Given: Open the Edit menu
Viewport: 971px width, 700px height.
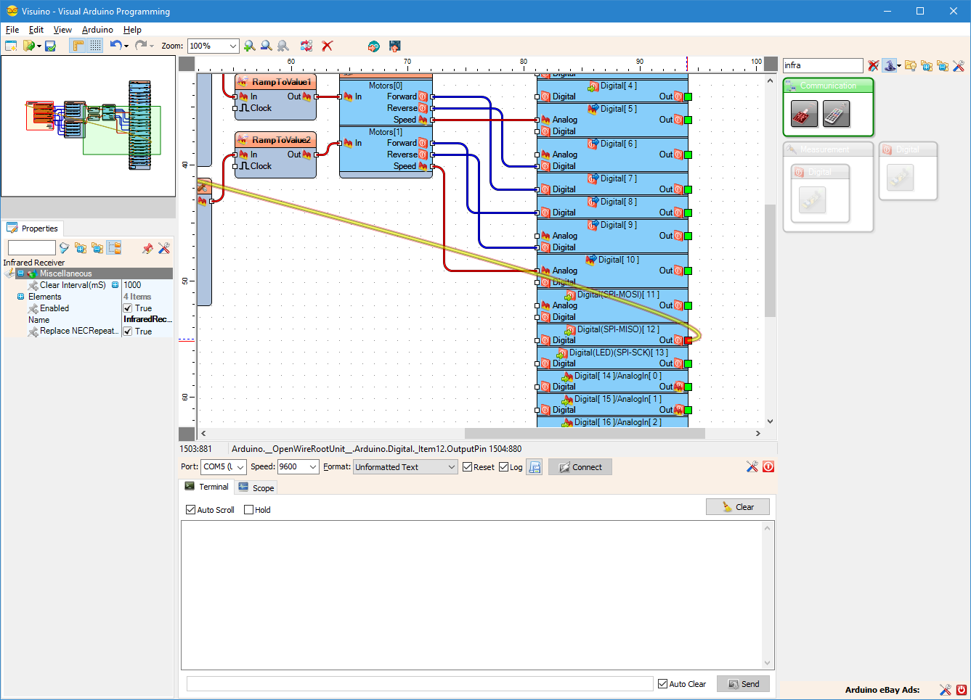Looking at the screenshot, I should [x=36, y=30].
